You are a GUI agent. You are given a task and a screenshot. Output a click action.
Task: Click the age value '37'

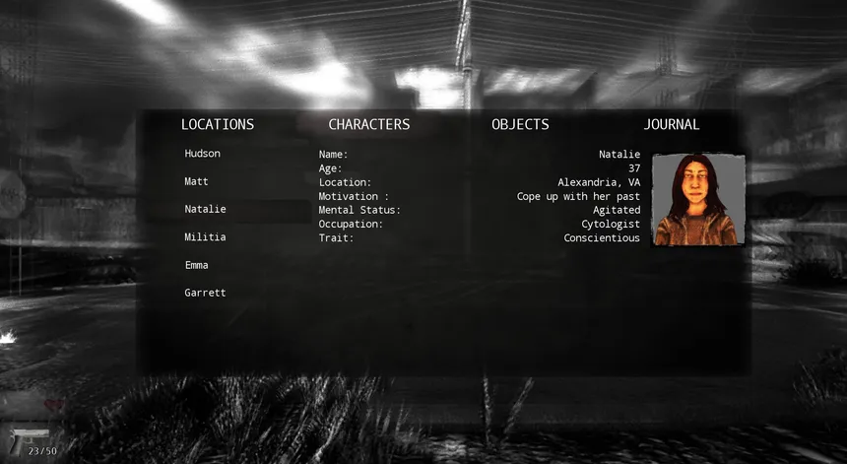pyautogui.click(x=634, y=168)
